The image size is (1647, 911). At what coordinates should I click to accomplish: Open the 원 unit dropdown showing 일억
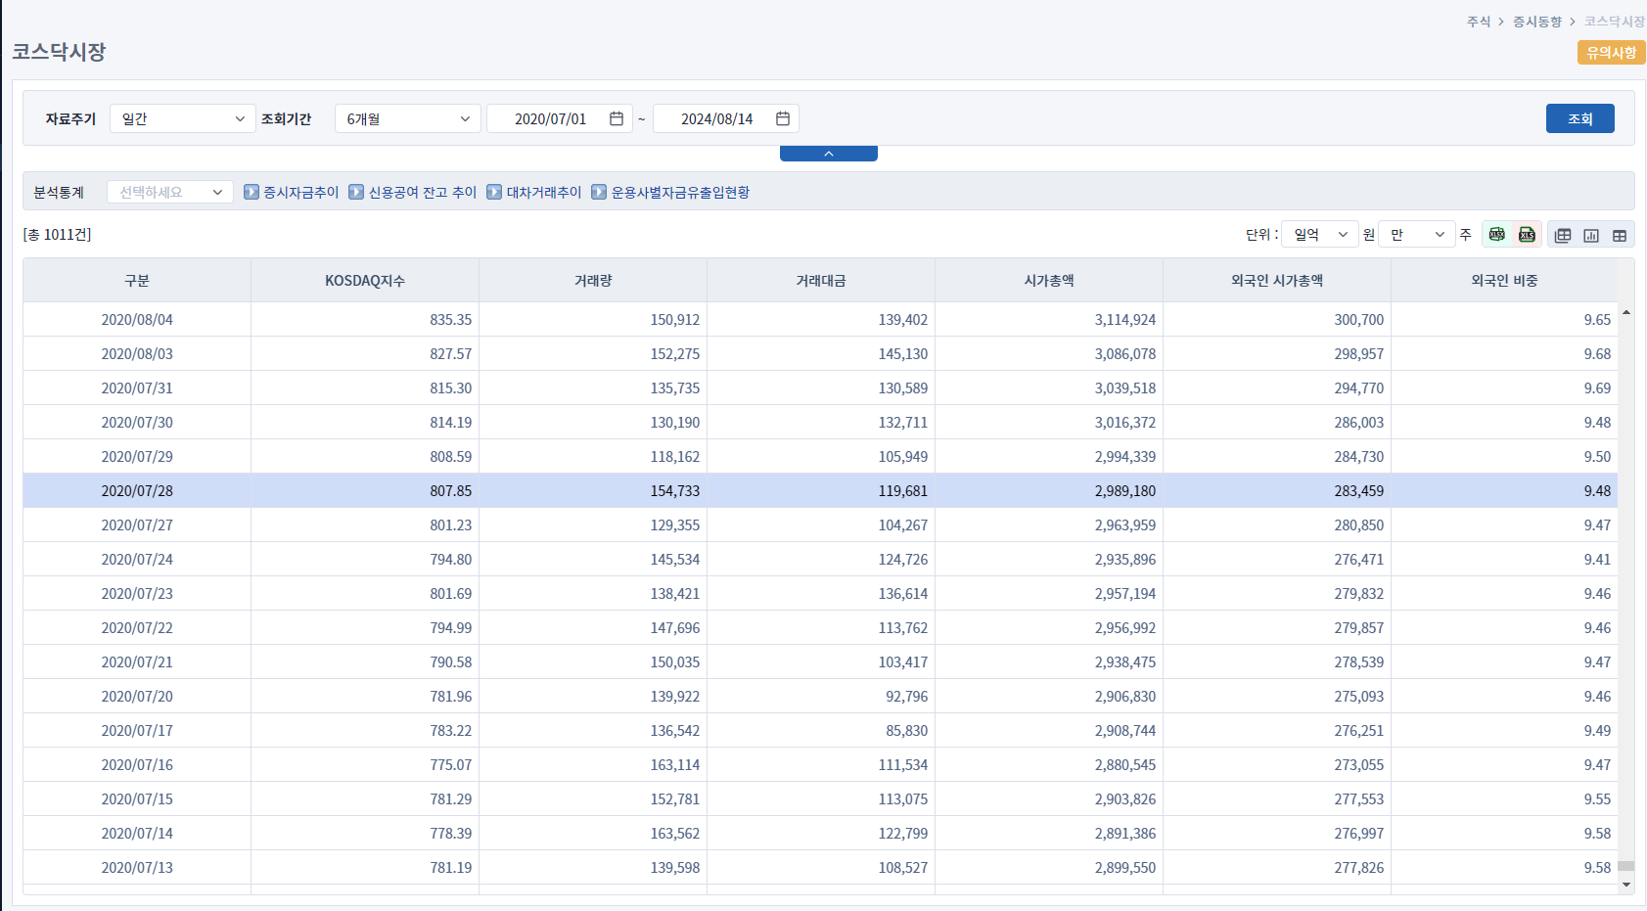pyautogui.click(x=1320, y=234)
